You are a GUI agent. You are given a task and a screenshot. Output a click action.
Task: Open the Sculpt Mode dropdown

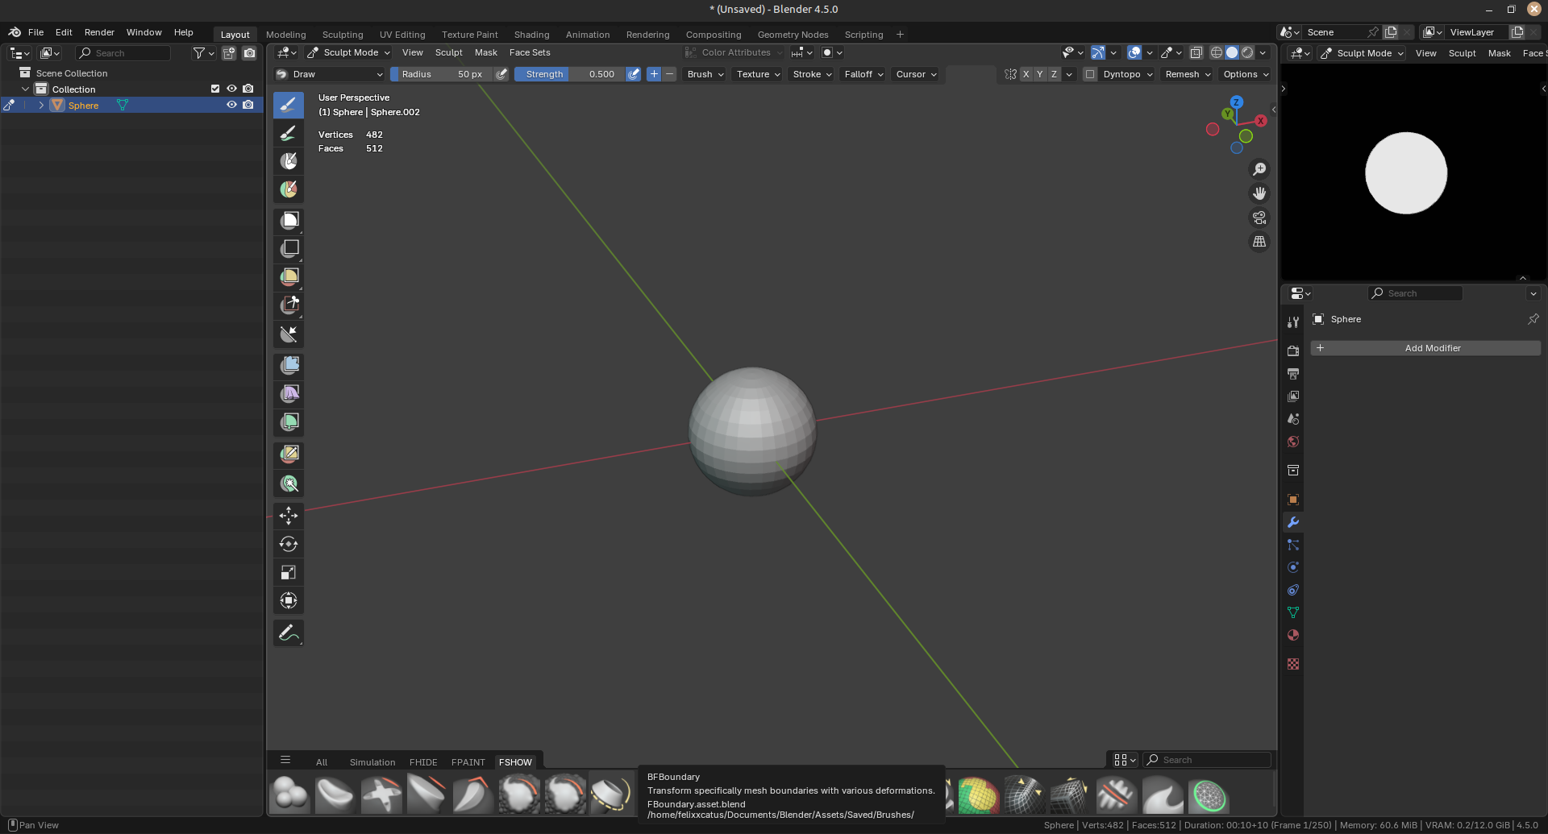350,52
